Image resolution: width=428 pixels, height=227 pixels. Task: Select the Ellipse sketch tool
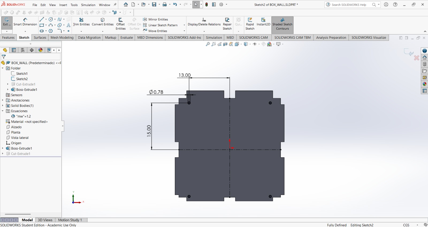[60, 25]
